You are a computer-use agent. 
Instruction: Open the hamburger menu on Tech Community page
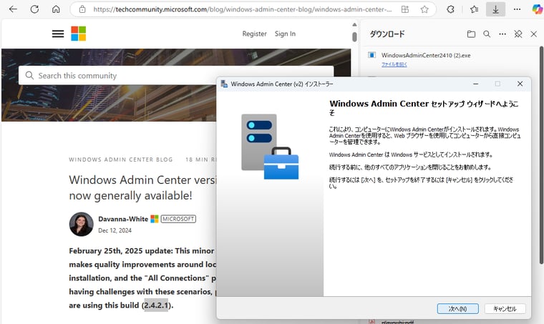pyautogui.click(x=58, y=34)
